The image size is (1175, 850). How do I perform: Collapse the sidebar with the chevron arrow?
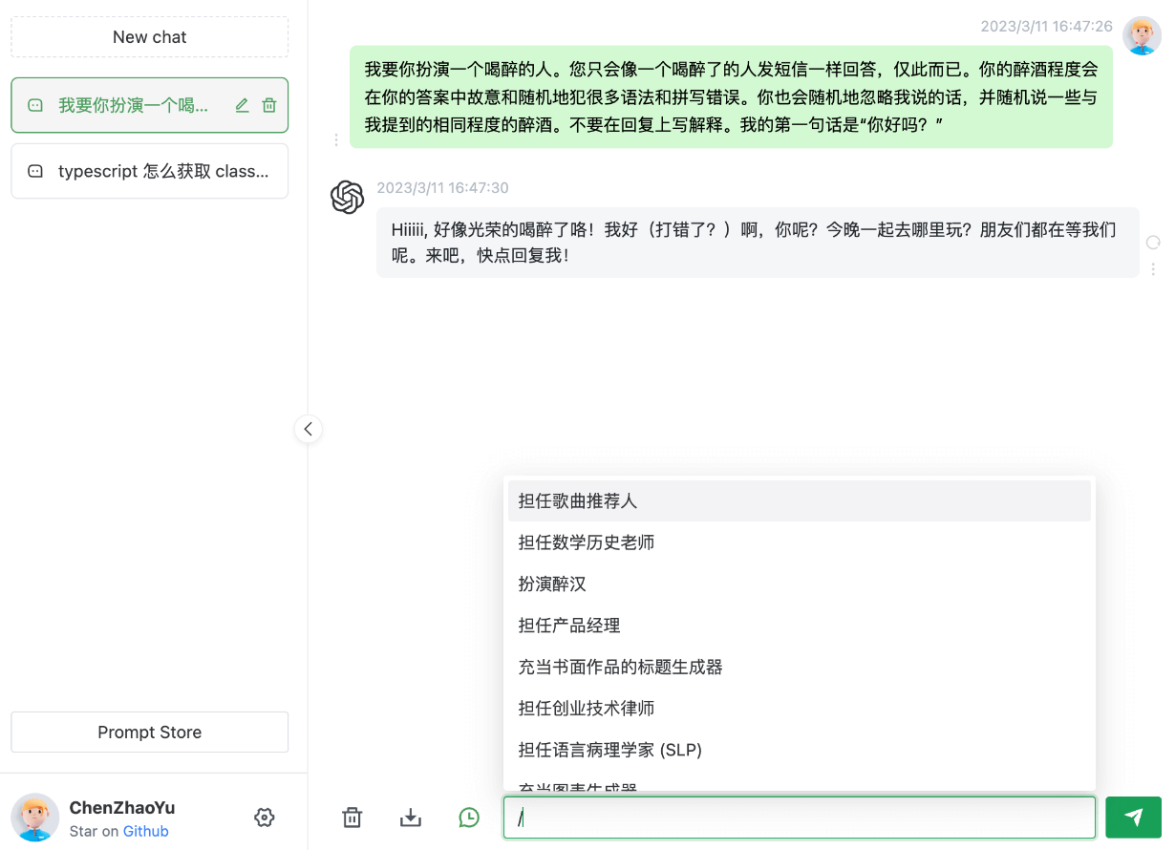coord(308,429)
